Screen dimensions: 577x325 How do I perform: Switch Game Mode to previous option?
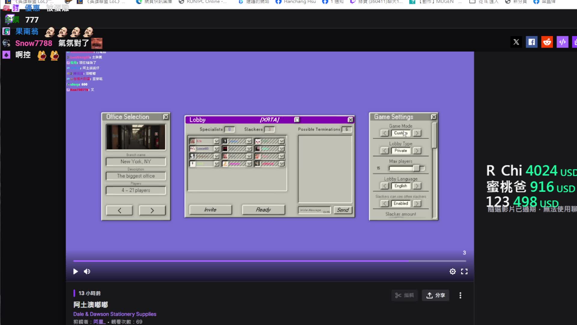tap(384, 133)
